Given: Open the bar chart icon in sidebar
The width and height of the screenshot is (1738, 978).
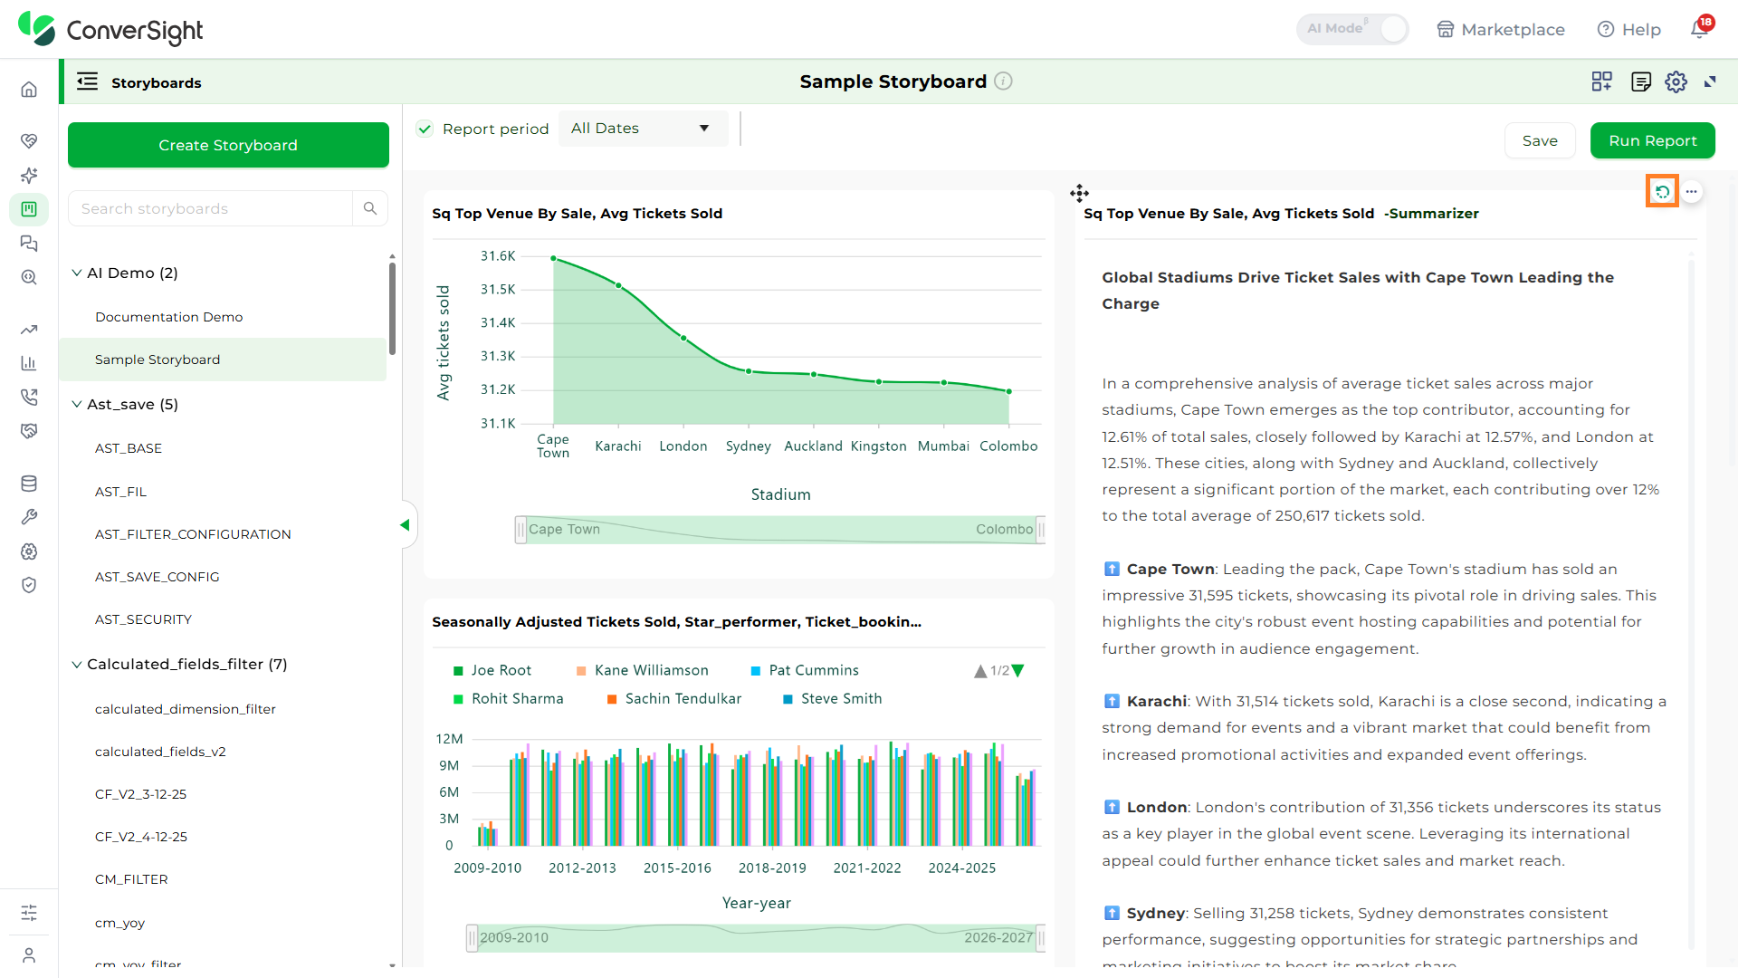Looking at the screenshot, I should coord(29,363).
